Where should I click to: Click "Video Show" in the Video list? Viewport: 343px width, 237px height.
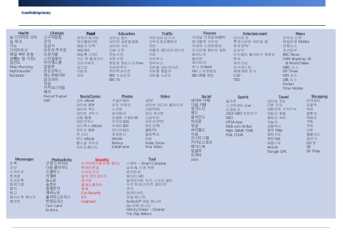(155, 143)
